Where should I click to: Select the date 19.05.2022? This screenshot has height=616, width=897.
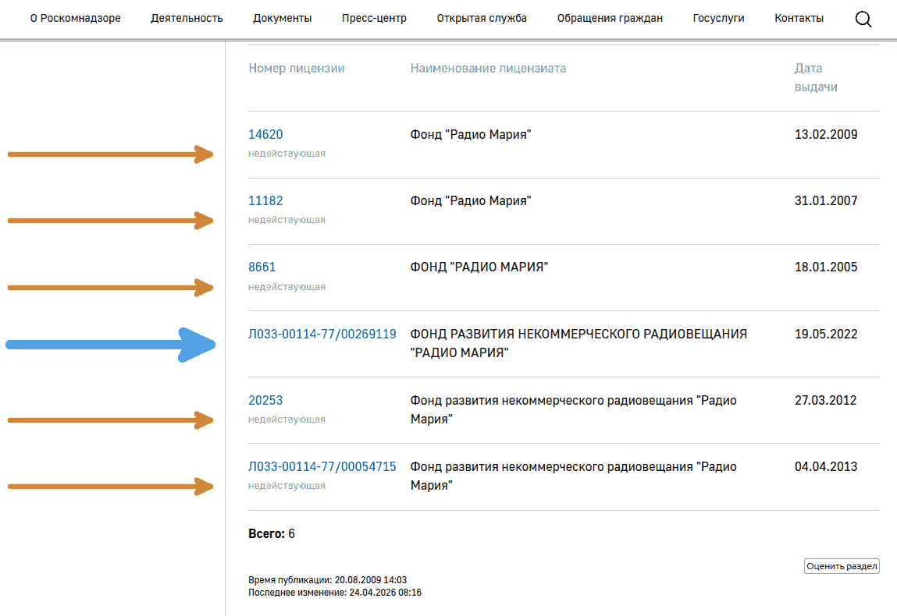click(826, 334)
